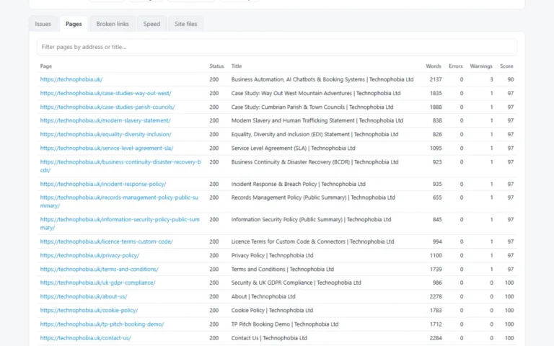
Task: Select the title 'Contact Us | Technophobia Ltd'
Action: click(269, 337)
